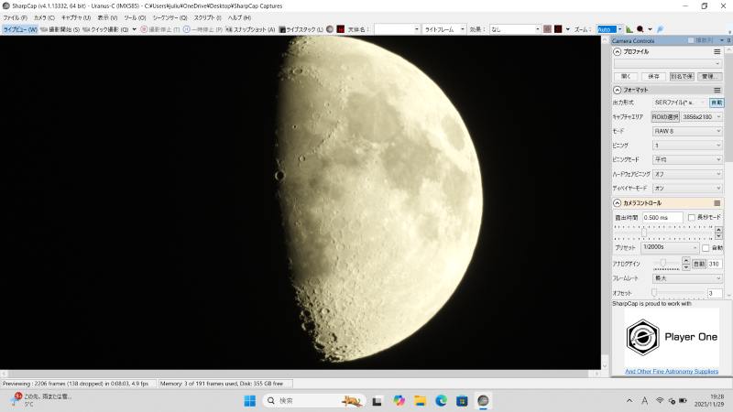
Task: Enable the 長秒モード checkbox
Action: pyautogui.click(x=692, y=217)
